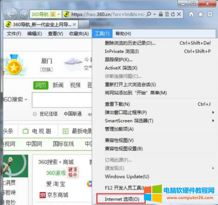Click the 硬派格杀 red badge

pyautogui.click(x=73, y=172)
